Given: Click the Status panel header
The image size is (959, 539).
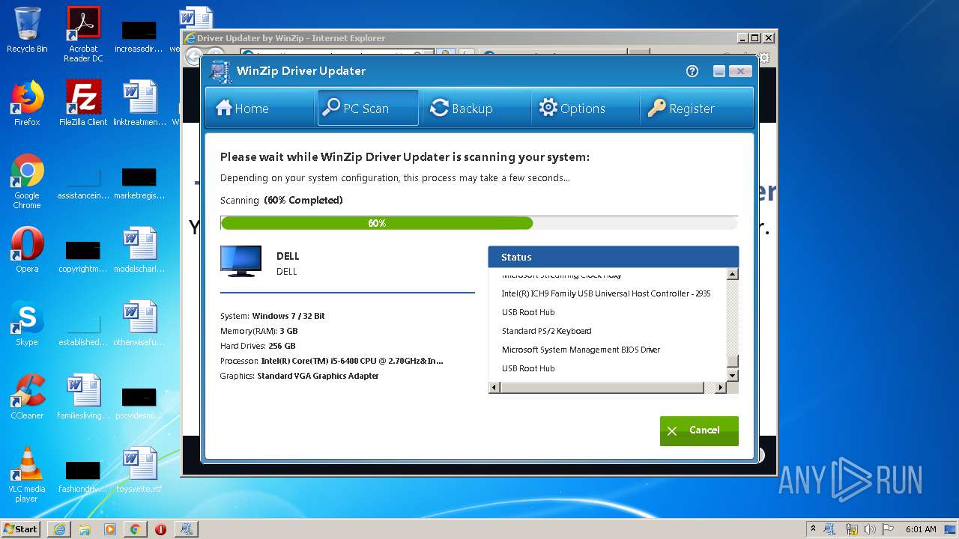Looking at the screenshot, I should click(x=614, y=257).
